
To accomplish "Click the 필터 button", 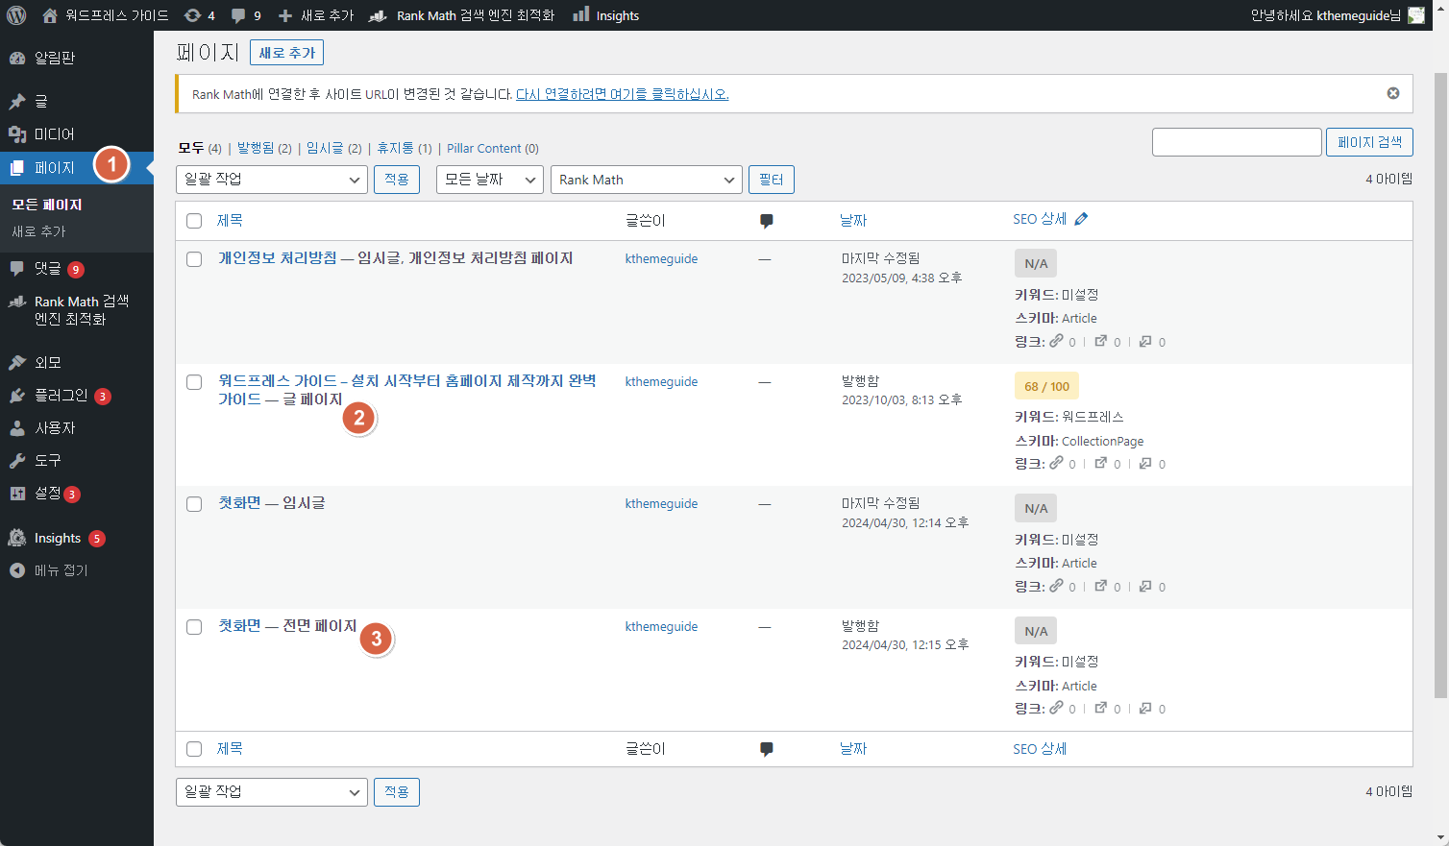I will coord(772,180).
